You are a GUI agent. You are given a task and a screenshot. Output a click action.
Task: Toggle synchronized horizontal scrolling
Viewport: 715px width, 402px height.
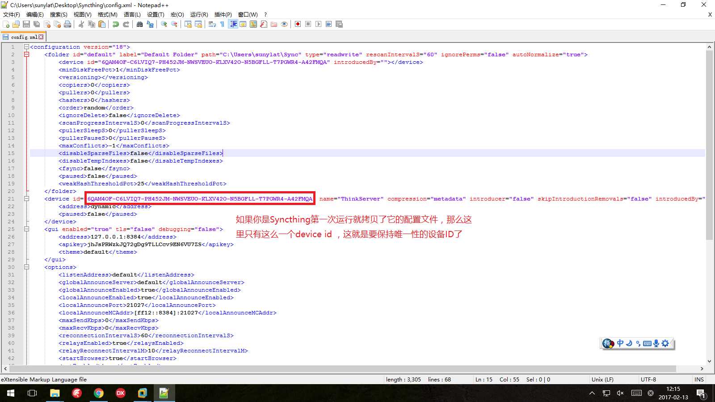coord(198,24)
